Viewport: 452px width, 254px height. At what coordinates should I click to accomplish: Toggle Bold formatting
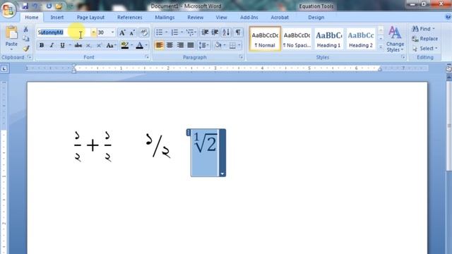point(42,45)
